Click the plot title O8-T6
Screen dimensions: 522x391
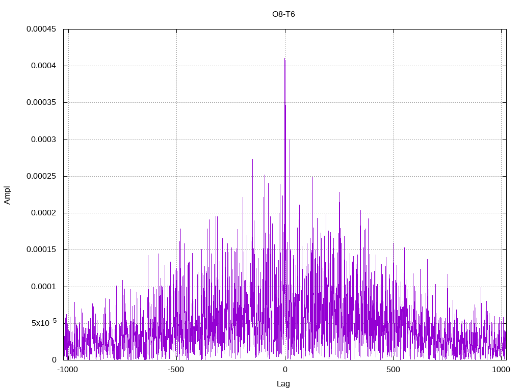click(283, 14)
